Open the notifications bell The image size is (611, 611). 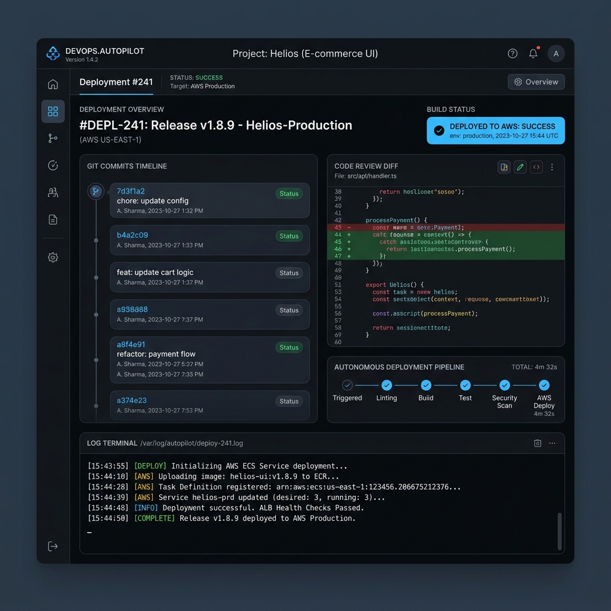coord(533,53)
